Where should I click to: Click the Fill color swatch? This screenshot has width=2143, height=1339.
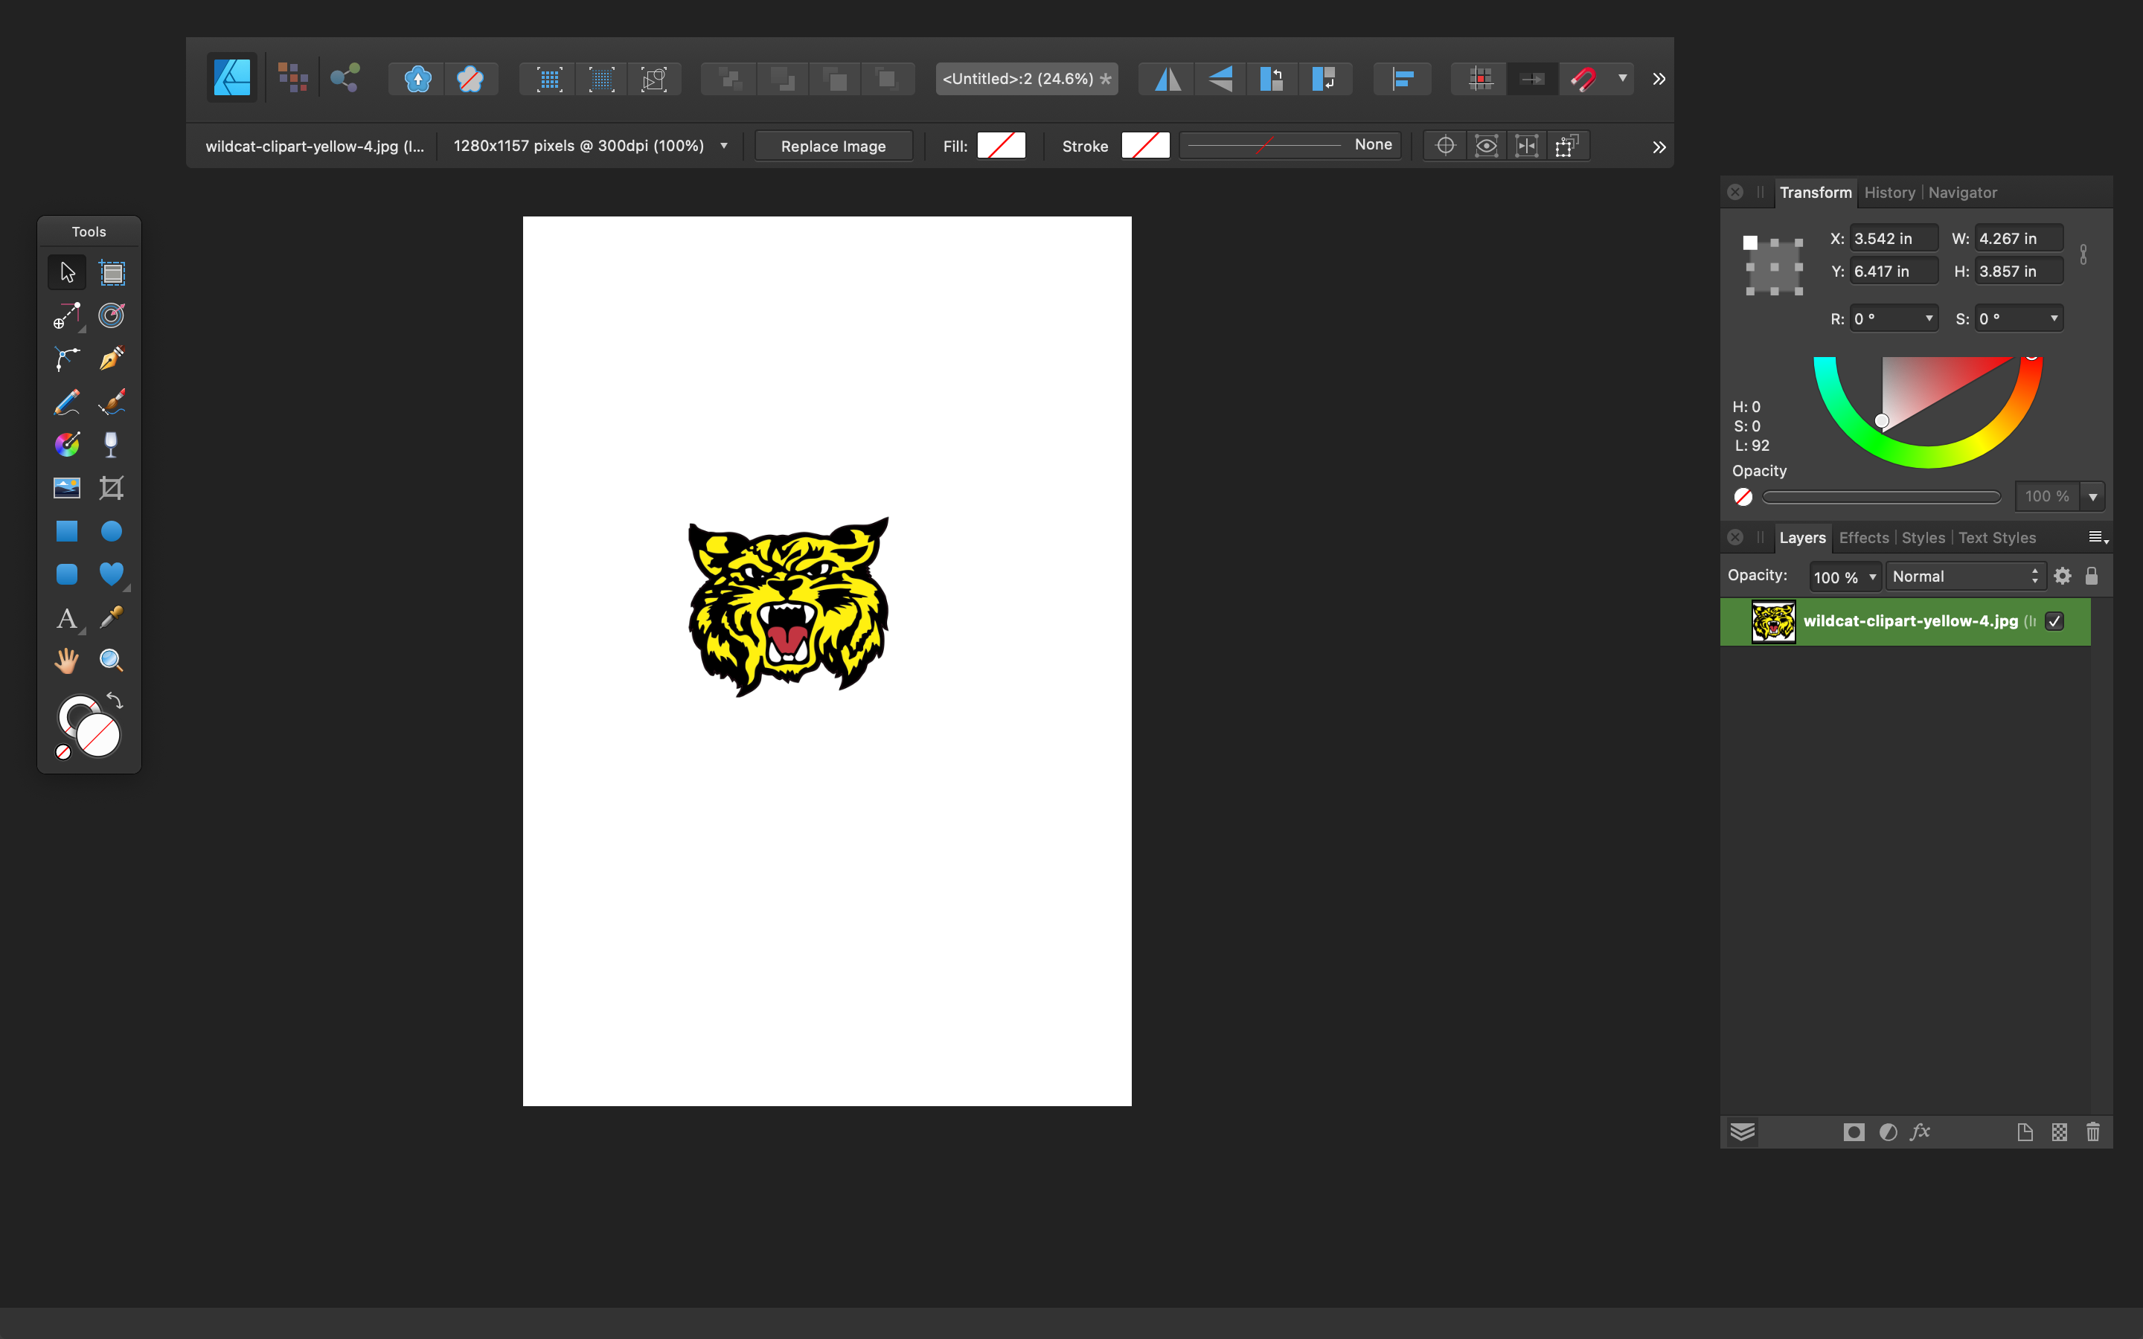click(1001, 145)
